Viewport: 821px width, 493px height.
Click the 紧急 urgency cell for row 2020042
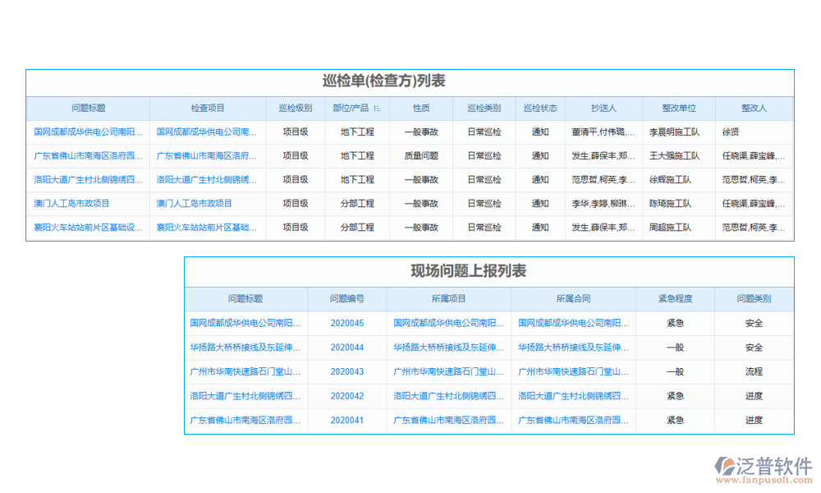pos(674,396)
